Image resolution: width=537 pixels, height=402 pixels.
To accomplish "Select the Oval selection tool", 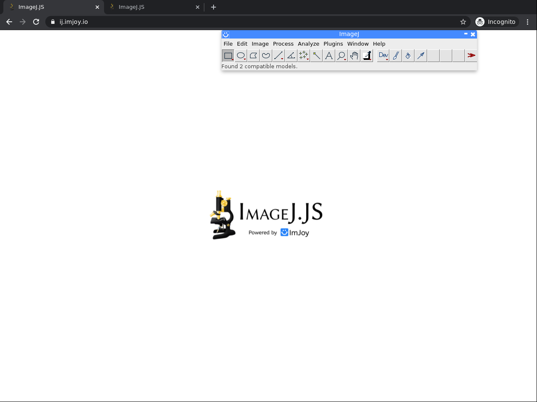I will [x=241, y=55].
